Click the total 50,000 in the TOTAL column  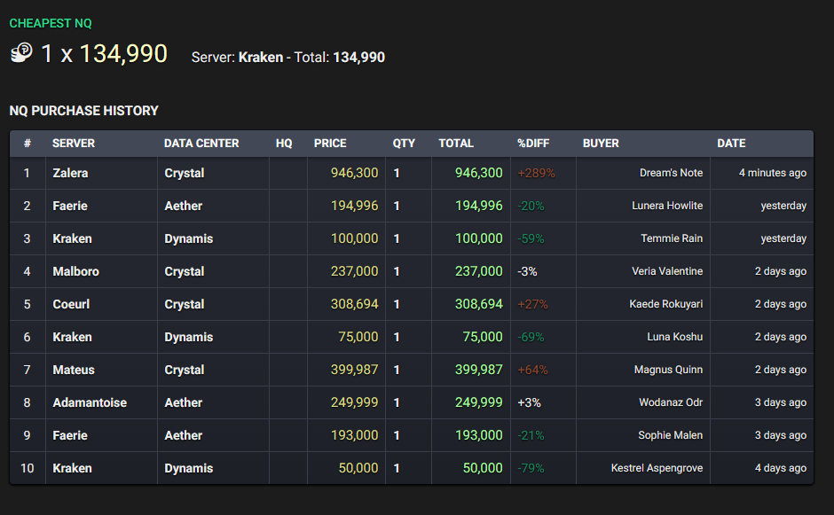point(483,468)
